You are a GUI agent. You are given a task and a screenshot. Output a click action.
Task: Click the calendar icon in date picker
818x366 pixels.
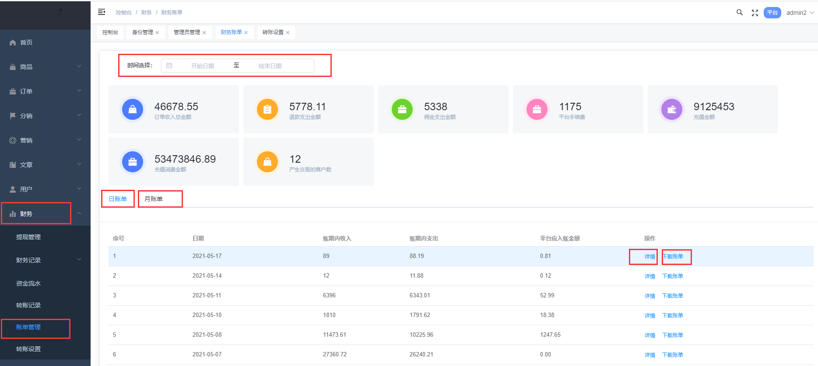click(x=169, y=66)
